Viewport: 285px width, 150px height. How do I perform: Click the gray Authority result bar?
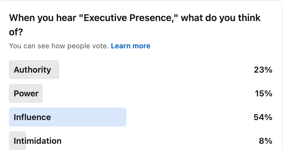(x=55, y=70)
